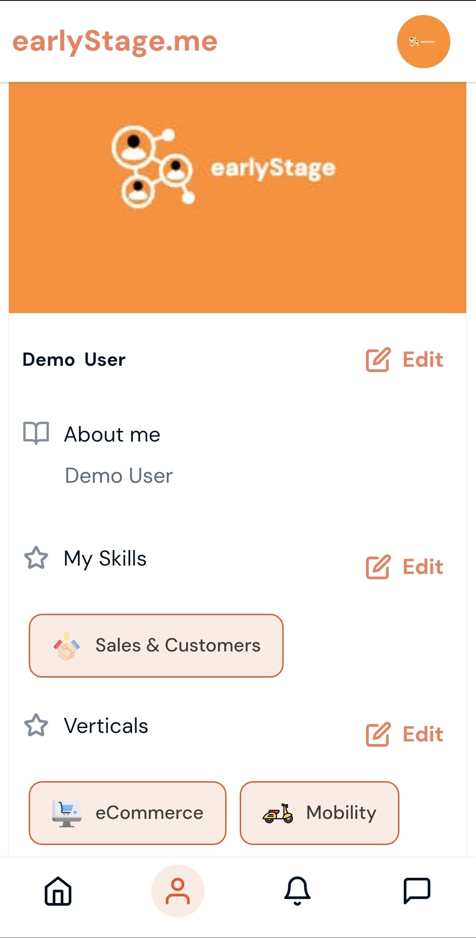Open notifications bell icon
Screen dimensions: 476x938
coord(297,891)
